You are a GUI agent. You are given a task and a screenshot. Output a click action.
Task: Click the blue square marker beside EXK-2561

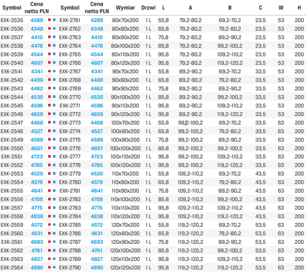(x=54, y=242)
